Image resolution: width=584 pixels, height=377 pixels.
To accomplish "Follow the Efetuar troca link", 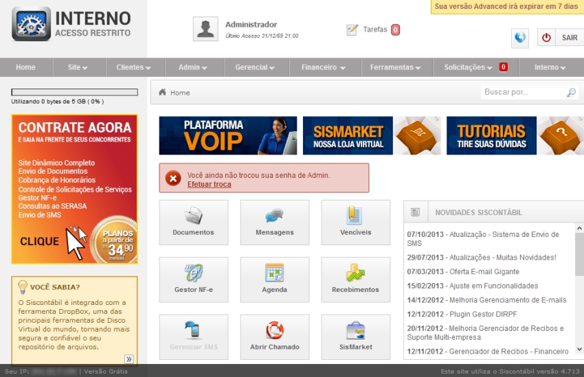I will tap(209, 184).
